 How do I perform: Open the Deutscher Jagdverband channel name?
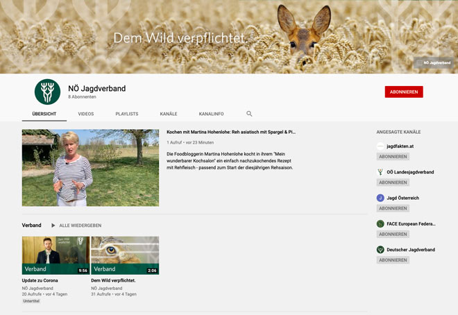[411, 250]
